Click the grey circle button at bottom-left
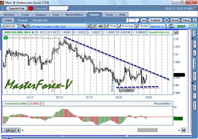This screenshot has width=198, height=139. [x=4, y=130]
